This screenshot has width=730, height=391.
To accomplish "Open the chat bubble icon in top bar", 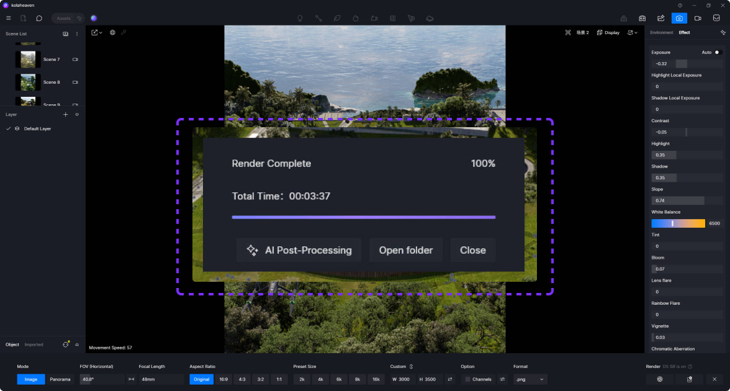I will click(x=39, y=18).
